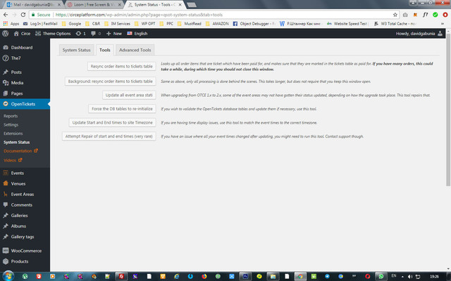
Task: Click the page vertical scrollbar
Action: point(448,110)
